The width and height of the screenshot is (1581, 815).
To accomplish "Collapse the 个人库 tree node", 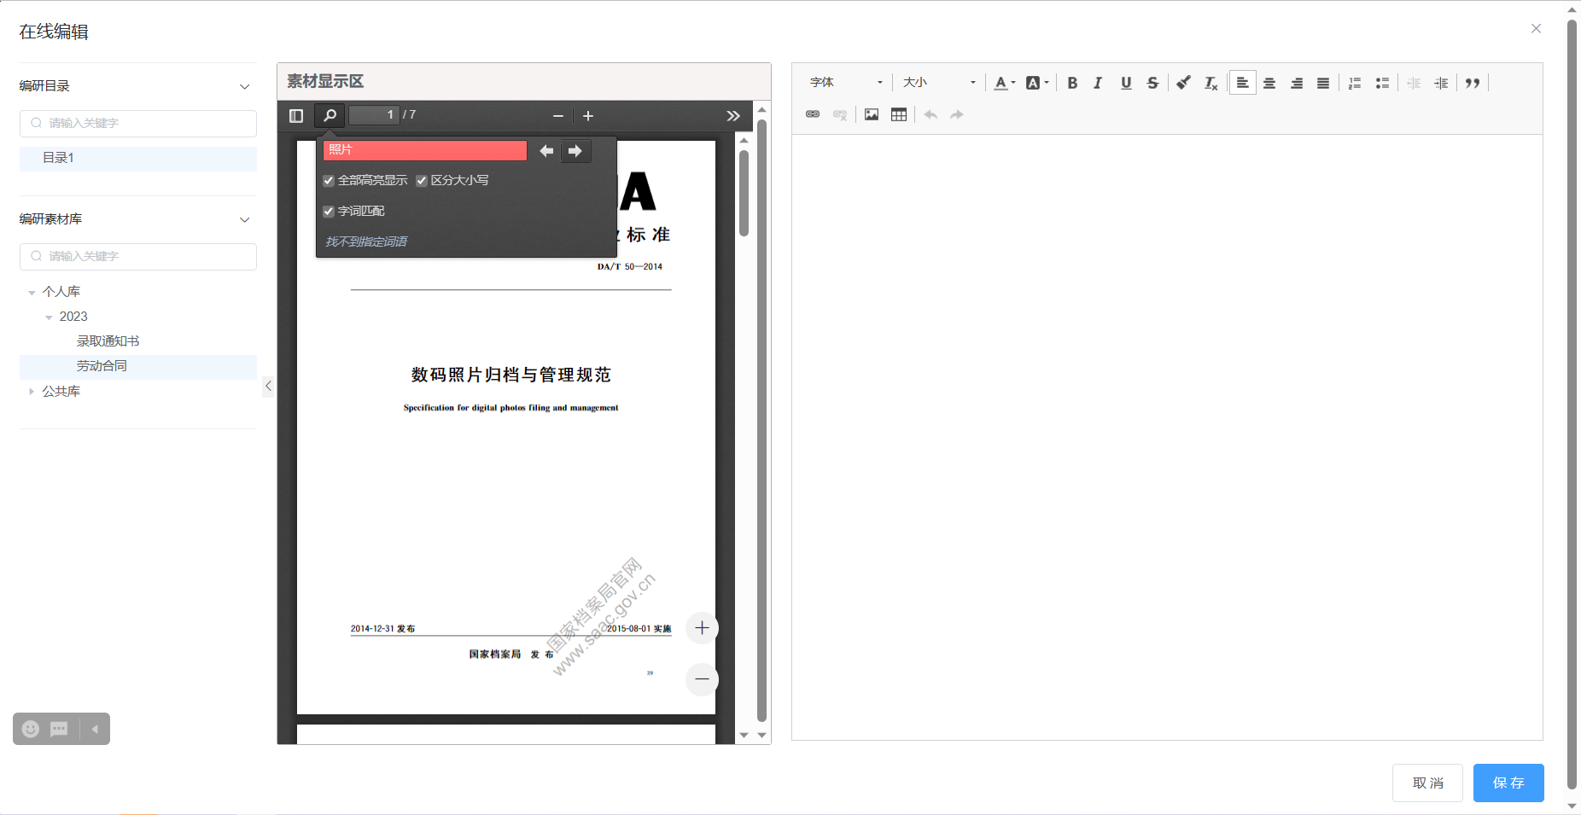I will 32,293.
